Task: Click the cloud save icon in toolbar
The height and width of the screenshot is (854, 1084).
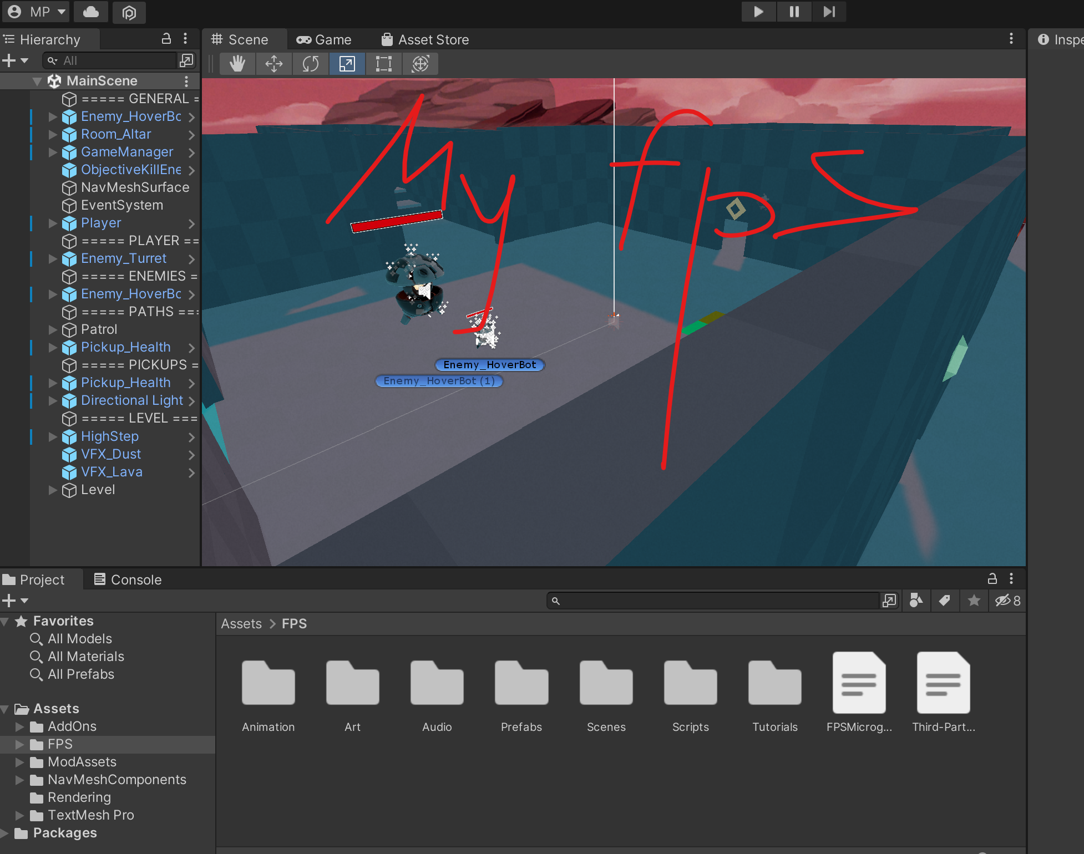Action: 90,12
